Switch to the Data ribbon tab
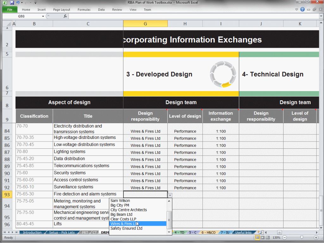Screen dimensions: 324x243 [x=101, y=9]
